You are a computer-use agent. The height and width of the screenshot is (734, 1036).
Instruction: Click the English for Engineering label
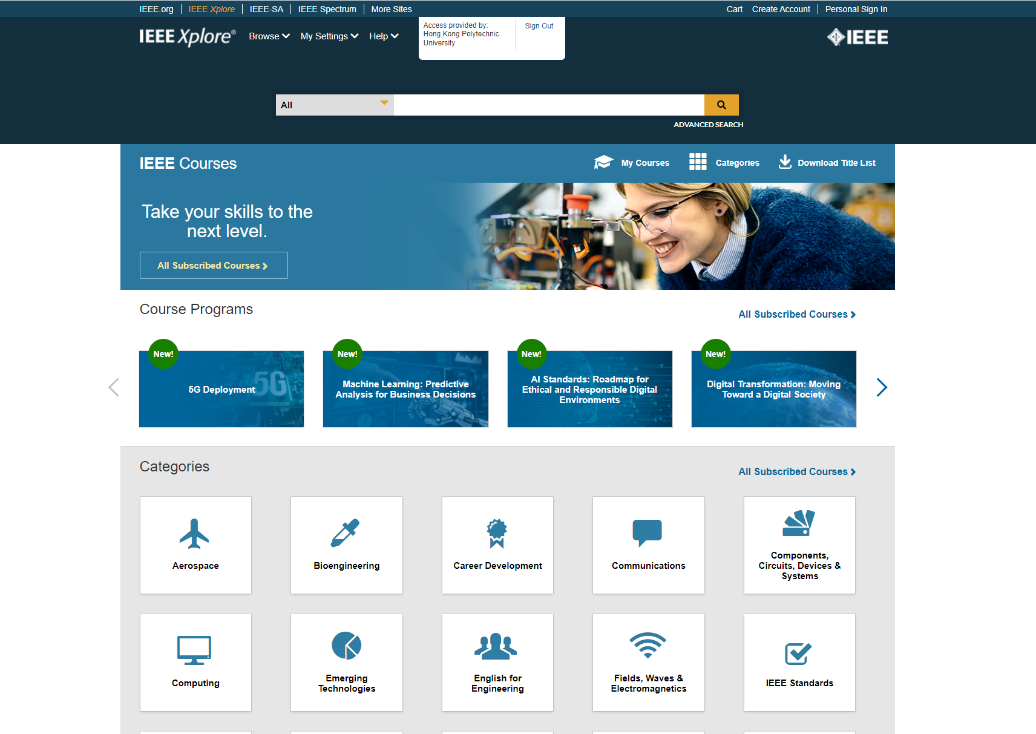click(x=497, y=683)
